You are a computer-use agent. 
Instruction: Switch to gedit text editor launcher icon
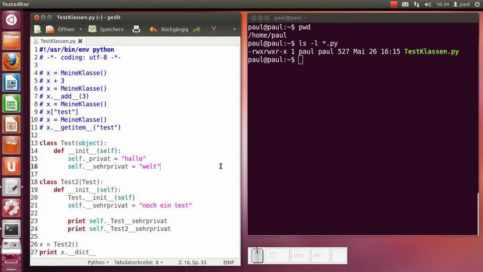[12, 187]
